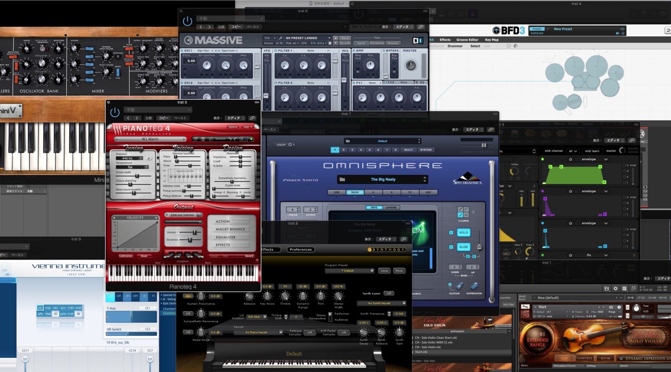The width and height of the screenshot is (671, 372).
Task: Adjust the Pianoteq Volume slider
Action: coord(195,232)
